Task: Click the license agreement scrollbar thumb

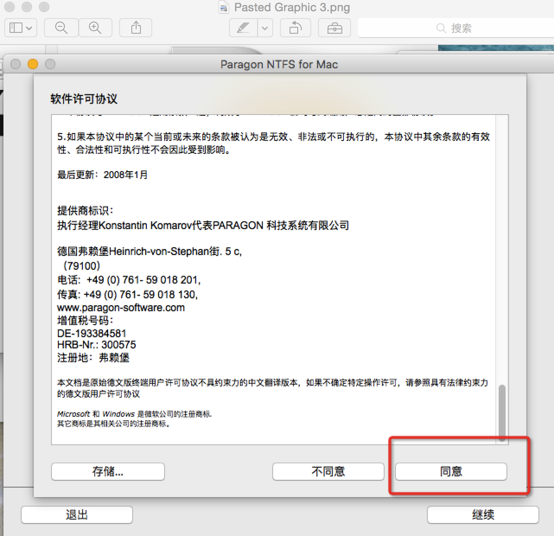Action: (x=502, y=413)
